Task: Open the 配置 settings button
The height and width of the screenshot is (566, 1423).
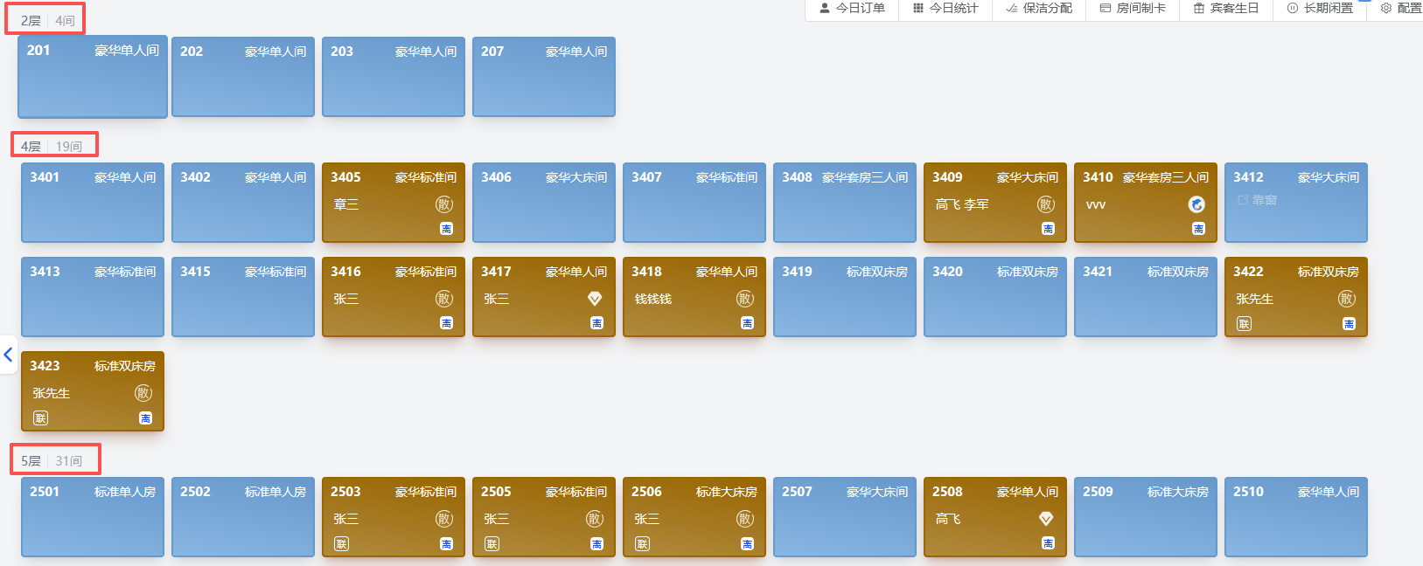Action: coord(1400,8)
